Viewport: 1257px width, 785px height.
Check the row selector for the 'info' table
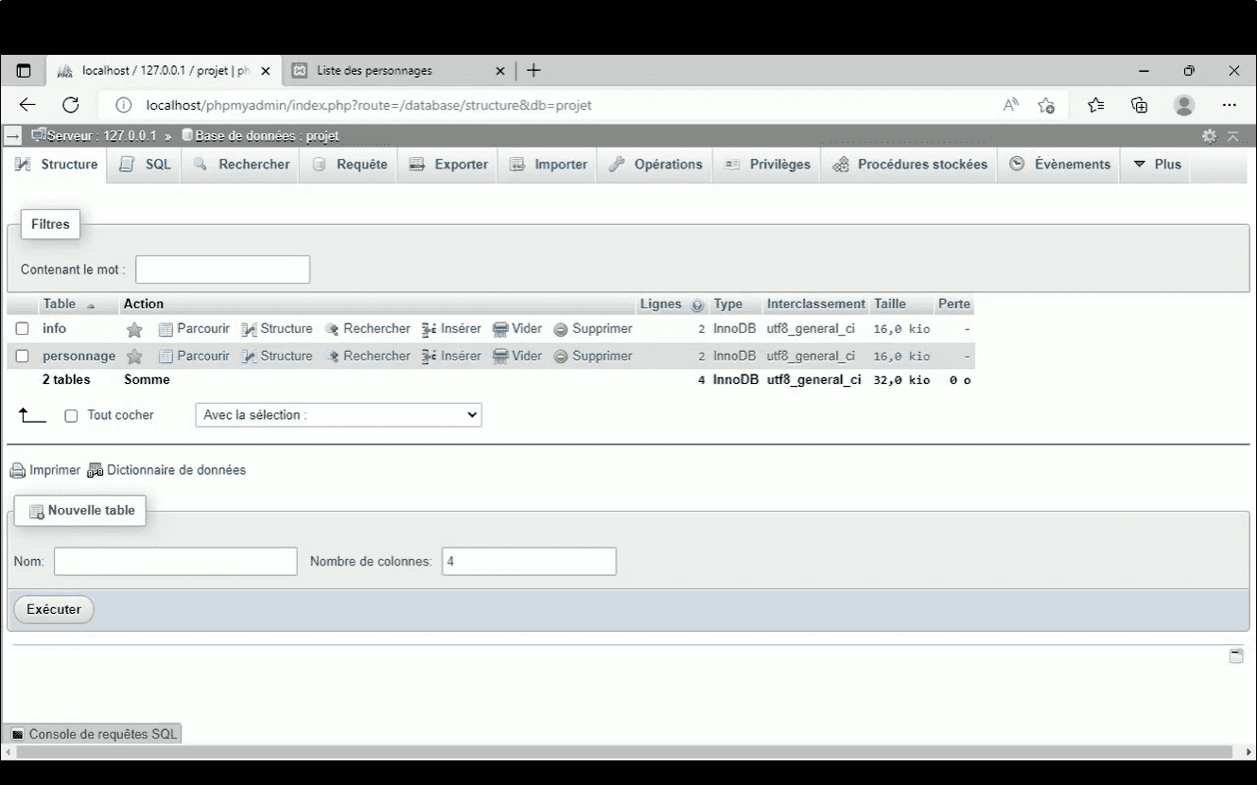point(22,329)
